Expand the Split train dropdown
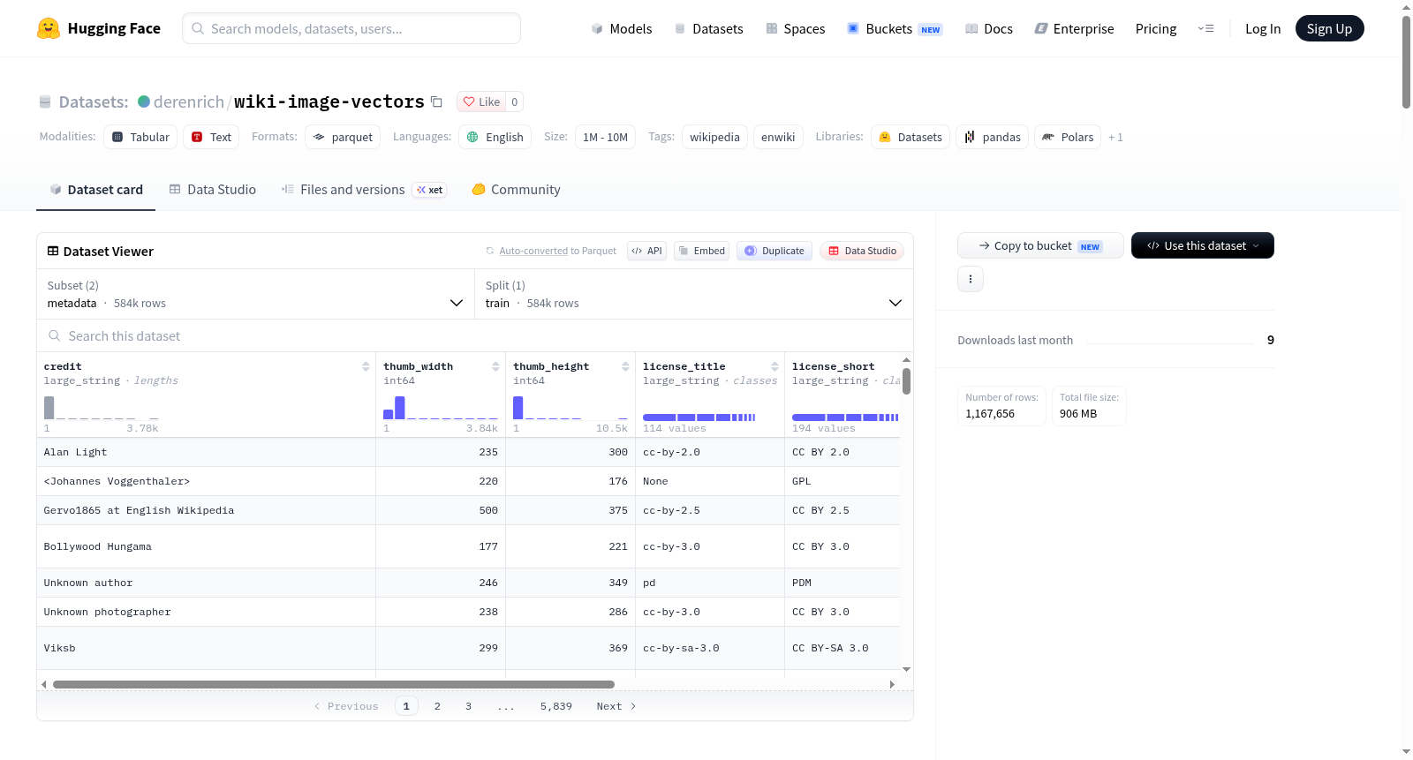The image size is (1413, 760). pos(694,295)
